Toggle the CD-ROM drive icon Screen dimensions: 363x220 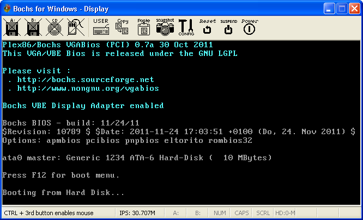coord(55,27)
